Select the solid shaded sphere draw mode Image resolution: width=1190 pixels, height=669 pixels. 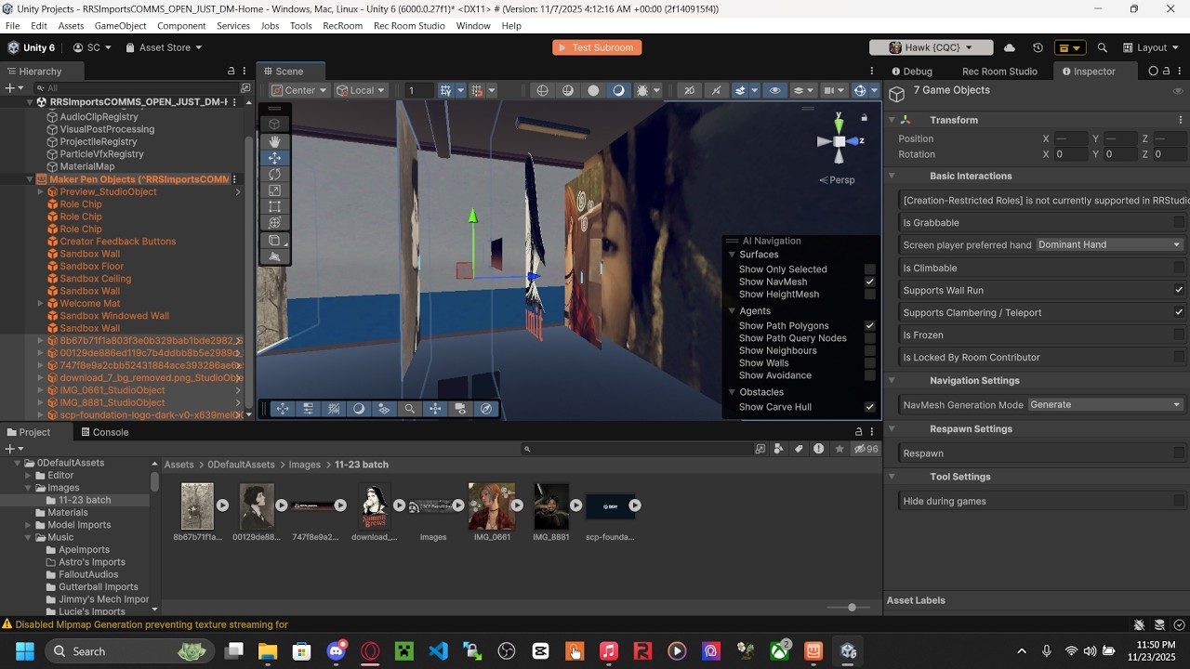pyautogui.click(x=593, y=90)
